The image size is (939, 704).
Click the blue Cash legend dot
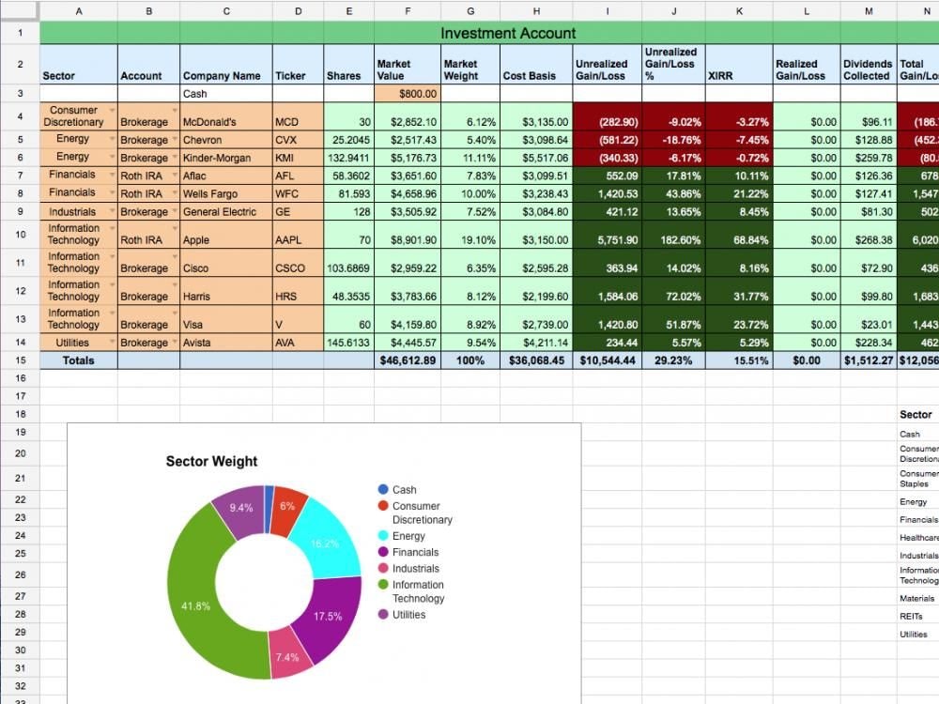pos(383,489)
